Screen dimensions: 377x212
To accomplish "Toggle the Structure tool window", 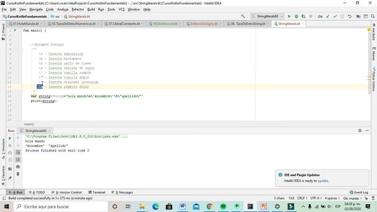I will tap(3, 149).
